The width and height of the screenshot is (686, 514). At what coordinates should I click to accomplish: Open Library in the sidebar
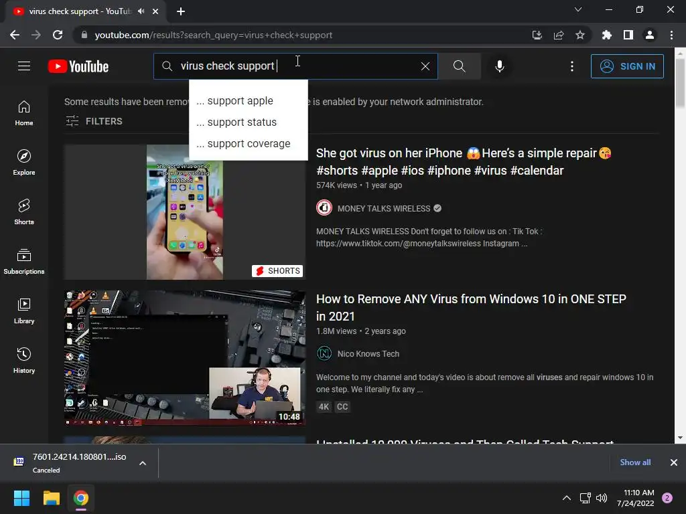click(x=24, y=311)
